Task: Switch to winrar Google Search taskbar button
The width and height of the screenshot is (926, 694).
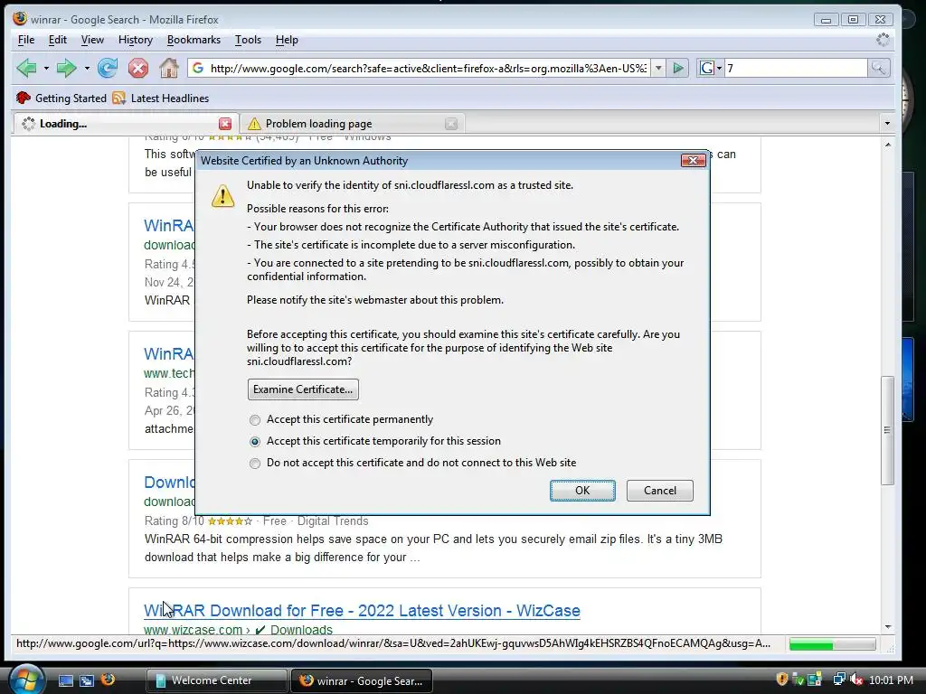Action: tap(362, 680)
